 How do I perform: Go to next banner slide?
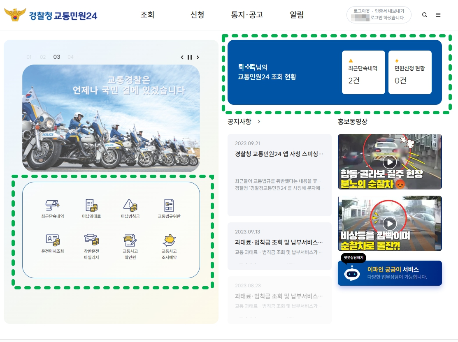(198, 57)
